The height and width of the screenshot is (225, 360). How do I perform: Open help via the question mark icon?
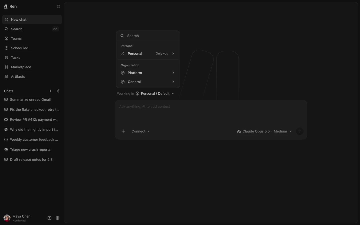pos(49,218)
